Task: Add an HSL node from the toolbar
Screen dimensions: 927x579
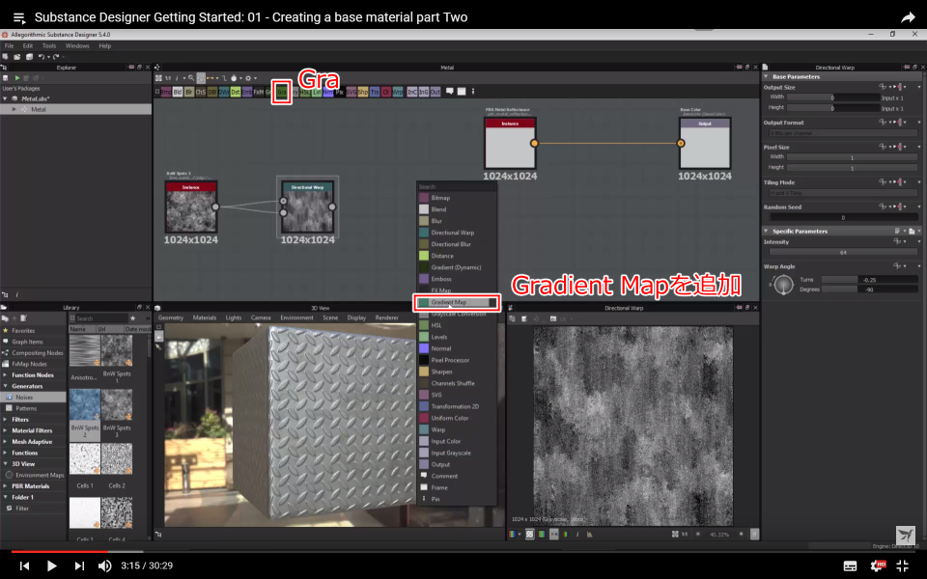Action: tap(305, 92)
